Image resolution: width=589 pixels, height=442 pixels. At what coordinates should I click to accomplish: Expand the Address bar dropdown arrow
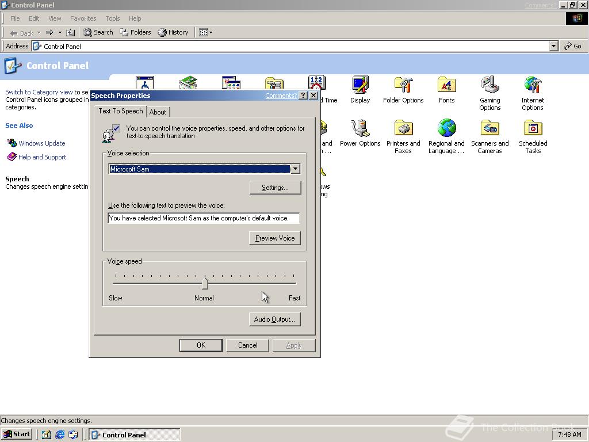pos(553,46)
